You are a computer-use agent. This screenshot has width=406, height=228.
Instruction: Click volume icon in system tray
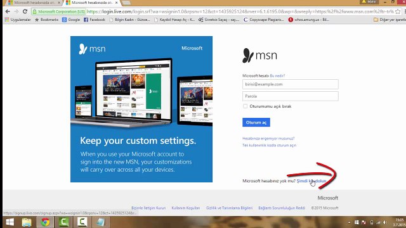click(385, 222)
